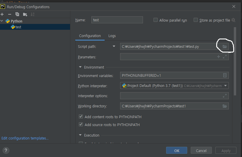Click the PyCharm logo icon in title bar
The image size is (242, 157).
pos(3,7)
